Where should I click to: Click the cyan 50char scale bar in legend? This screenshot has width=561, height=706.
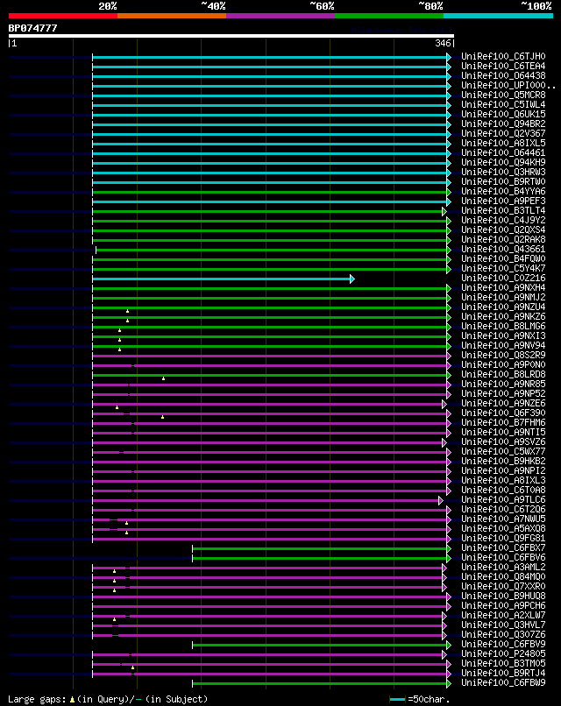[397, 699]
